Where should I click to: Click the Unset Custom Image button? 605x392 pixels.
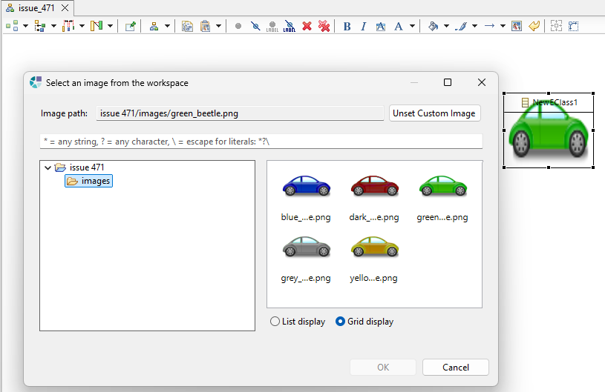pyautogui.click(x=435, y=113)
